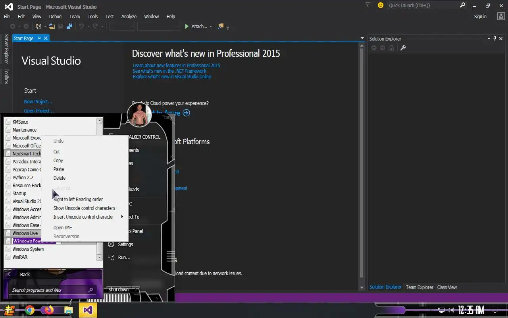Screen dimensions: 508x318
Task: Click Back in the Start menu
Action: 53,274
